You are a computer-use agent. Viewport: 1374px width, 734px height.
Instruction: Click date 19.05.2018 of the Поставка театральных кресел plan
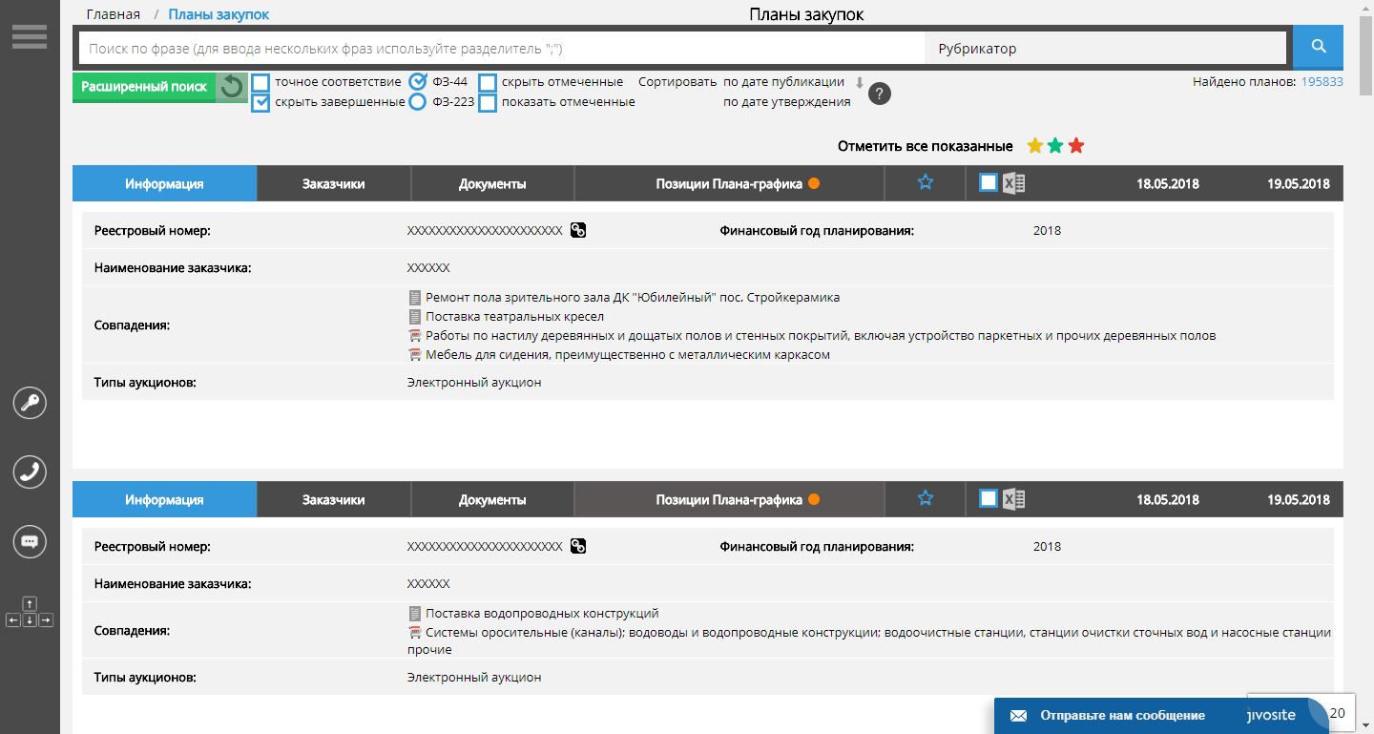pos(1299,183)
